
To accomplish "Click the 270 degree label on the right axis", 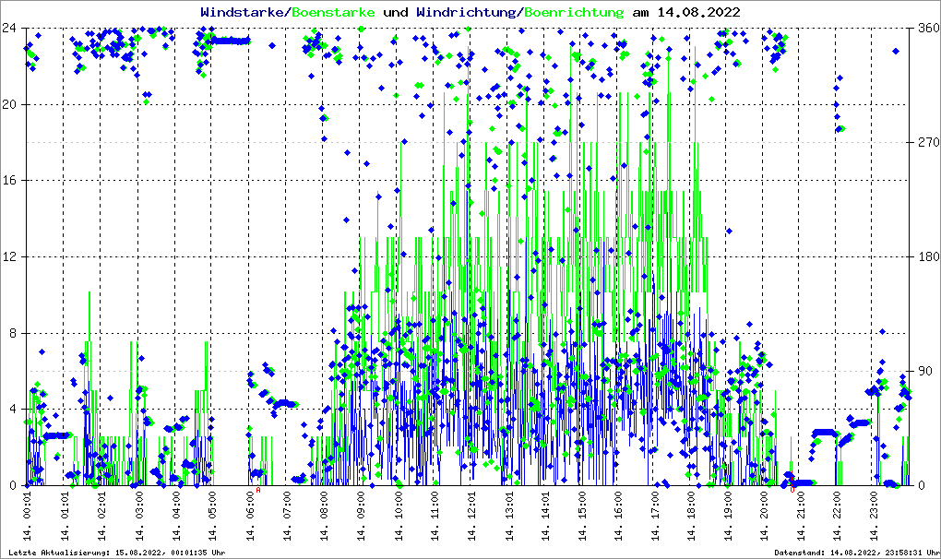I will pos(926,142).
